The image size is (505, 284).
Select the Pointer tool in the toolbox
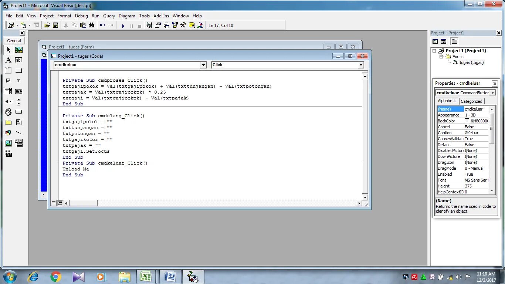tap(9, 50)
